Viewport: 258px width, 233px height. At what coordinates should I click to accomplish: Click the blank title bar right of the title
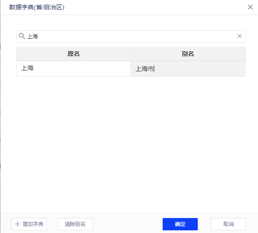pos(155,7)
